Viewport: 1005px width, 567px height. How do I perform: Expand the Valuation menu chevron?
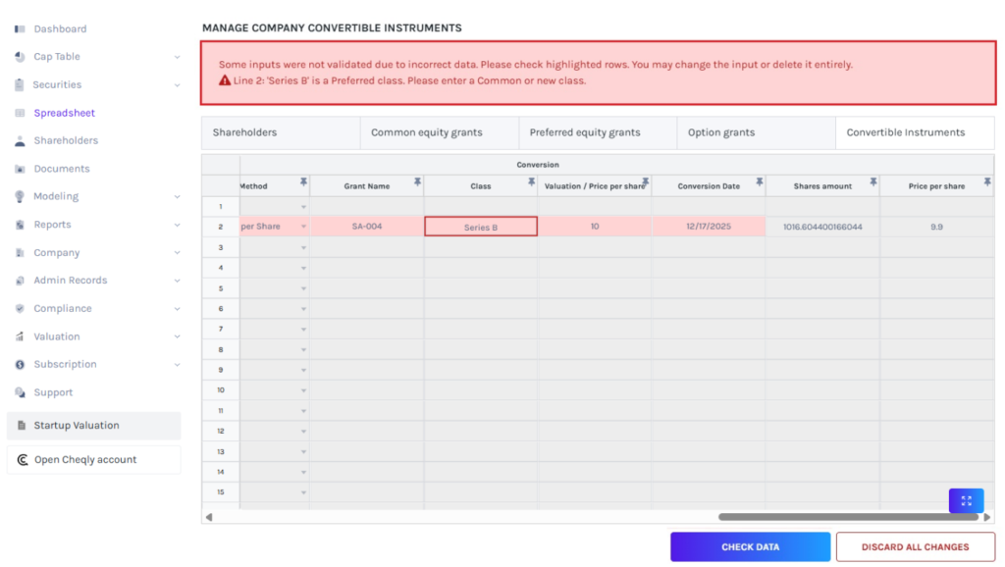click(x=177, y=335)
